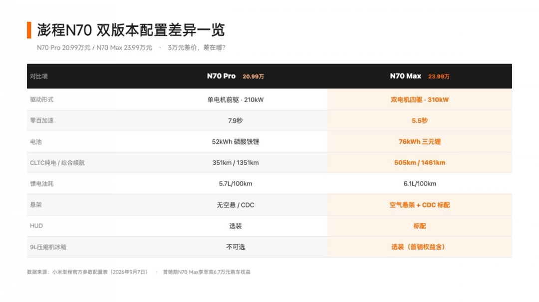Click cell 双电机四驱 · 310kW
The width and height of the screenshot is (539, 302).
coord(419,100)
